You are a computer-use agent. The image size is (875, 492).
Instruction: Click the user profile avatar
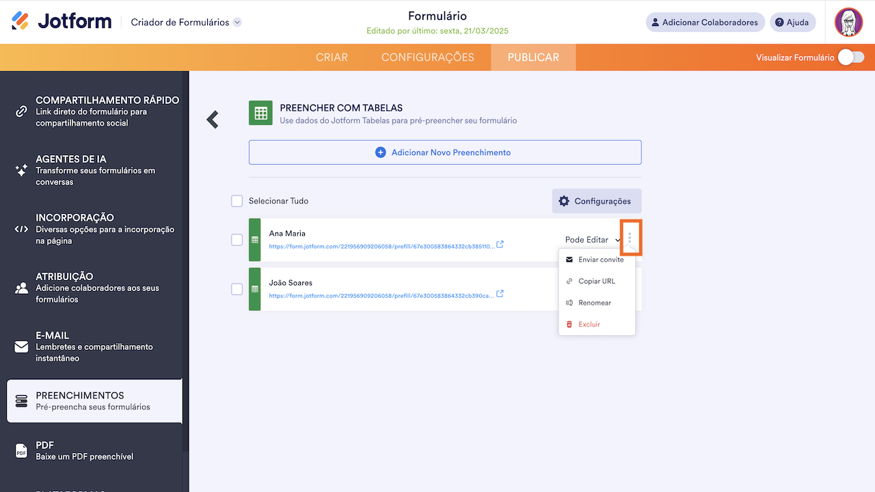click(848, 23)
